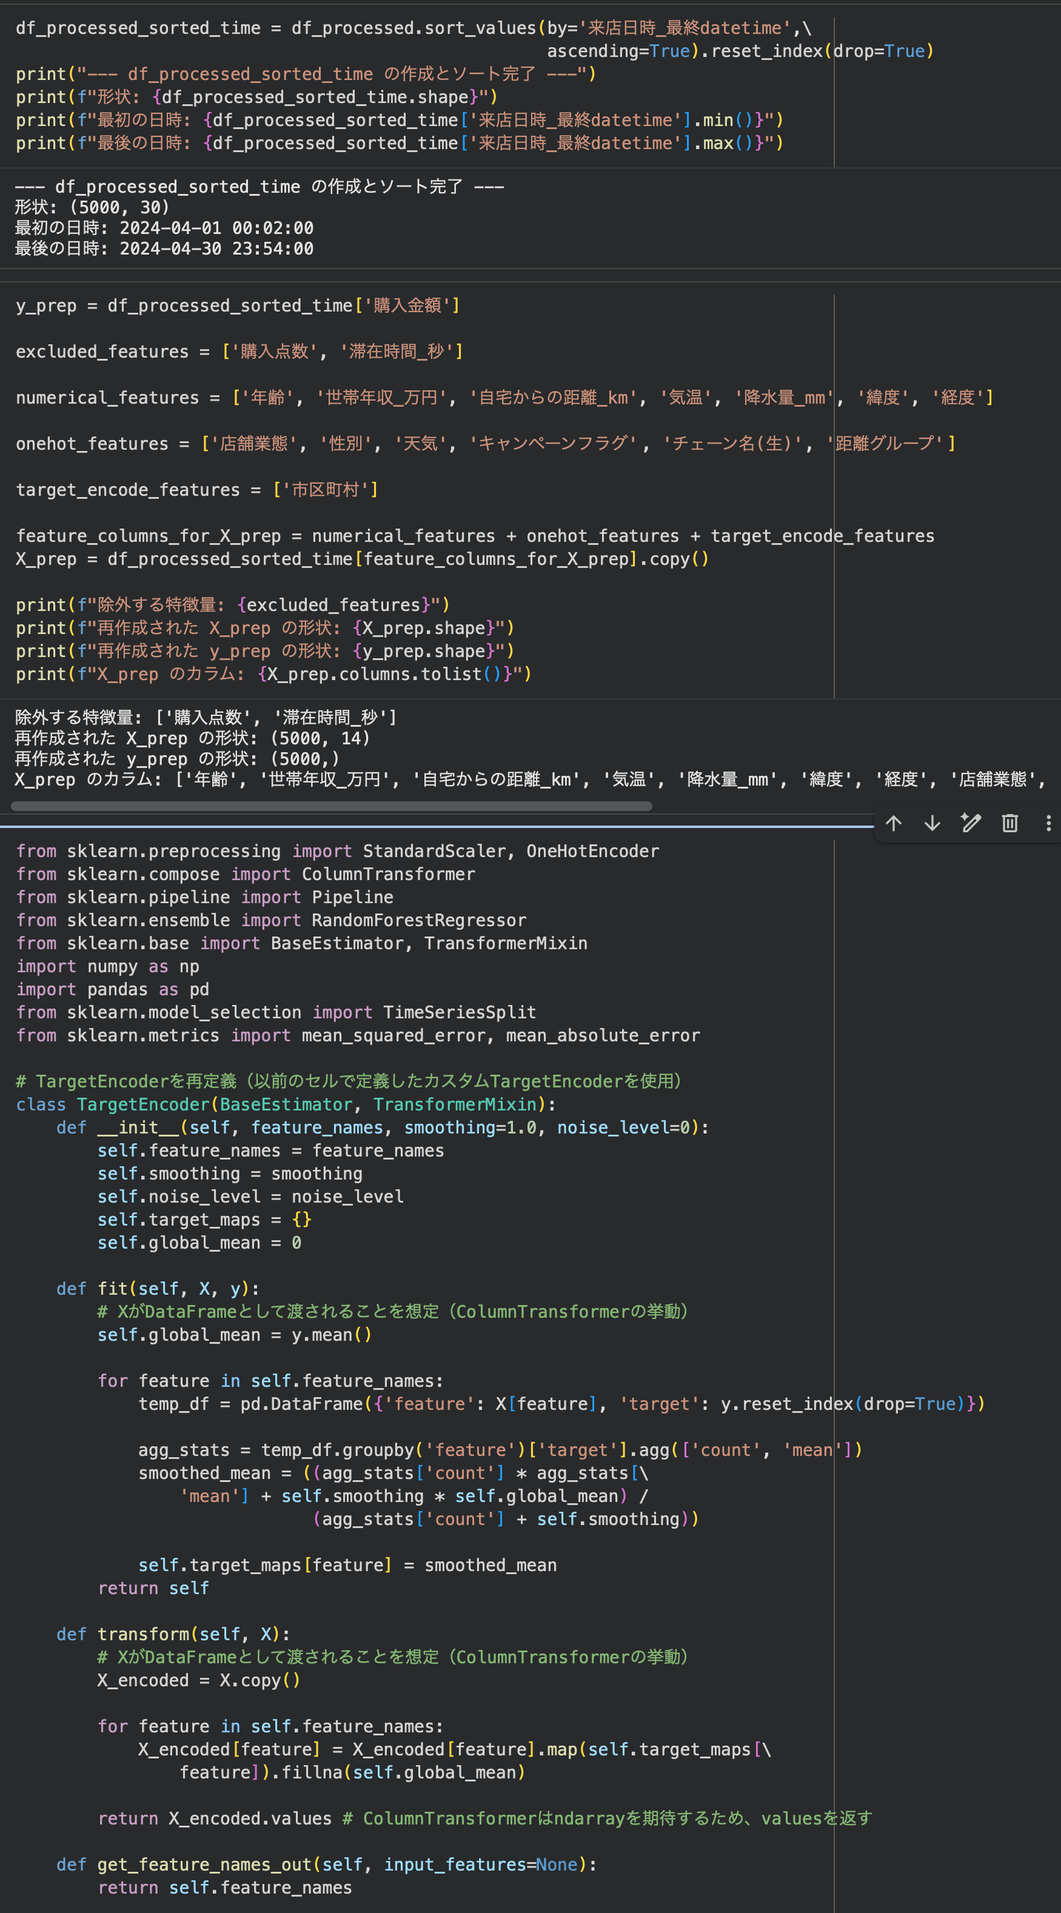
Task: Click the 'import mean_squared_error, mean_absolute_error' line
Action: [x=358, y=1035]
